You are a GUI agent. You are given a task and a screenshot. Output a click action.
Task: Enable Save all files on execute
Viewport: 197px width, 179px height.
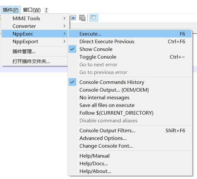coord(130,105)
